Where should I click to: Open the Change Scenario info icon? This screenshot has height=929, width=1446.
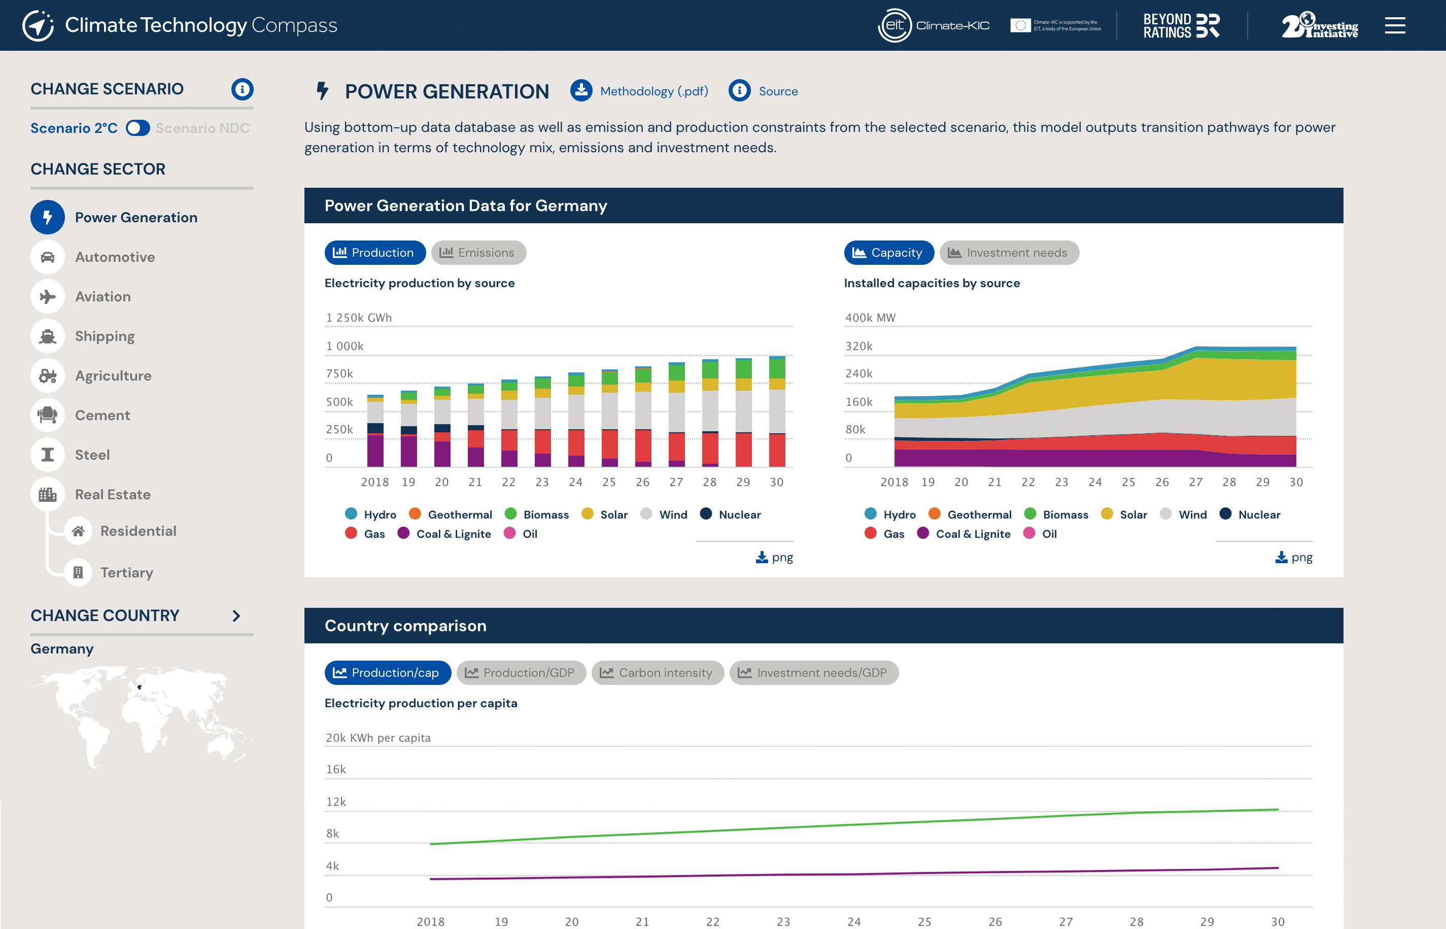coord(242,89)
